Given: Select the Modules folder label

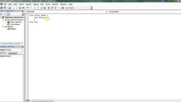Looking at the screenshot, I should (x=10, y=27).
